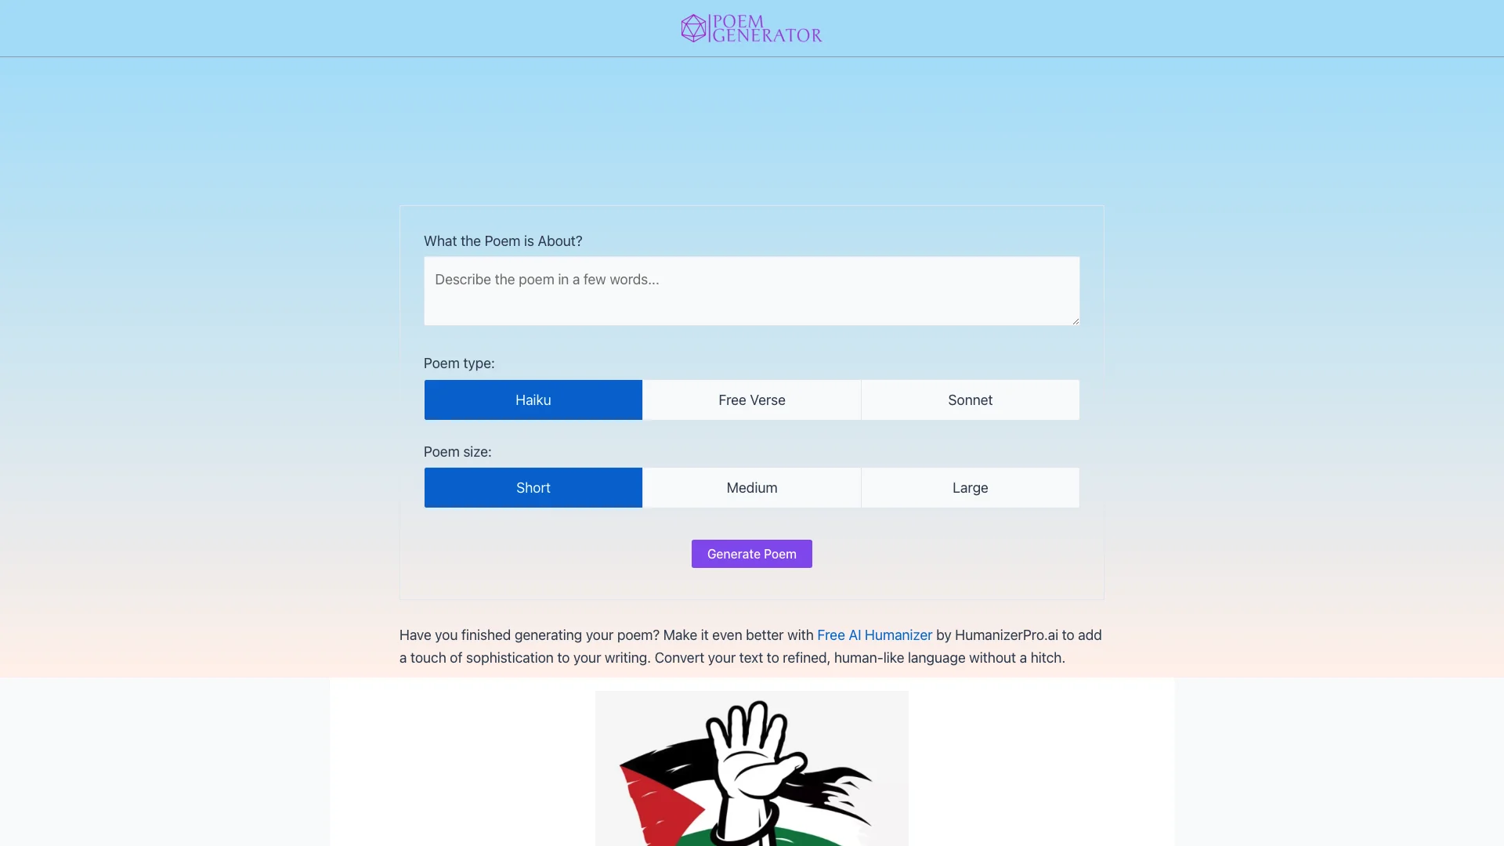Select the Short poem size option
1504x846 pixels.
coord(532,486)
